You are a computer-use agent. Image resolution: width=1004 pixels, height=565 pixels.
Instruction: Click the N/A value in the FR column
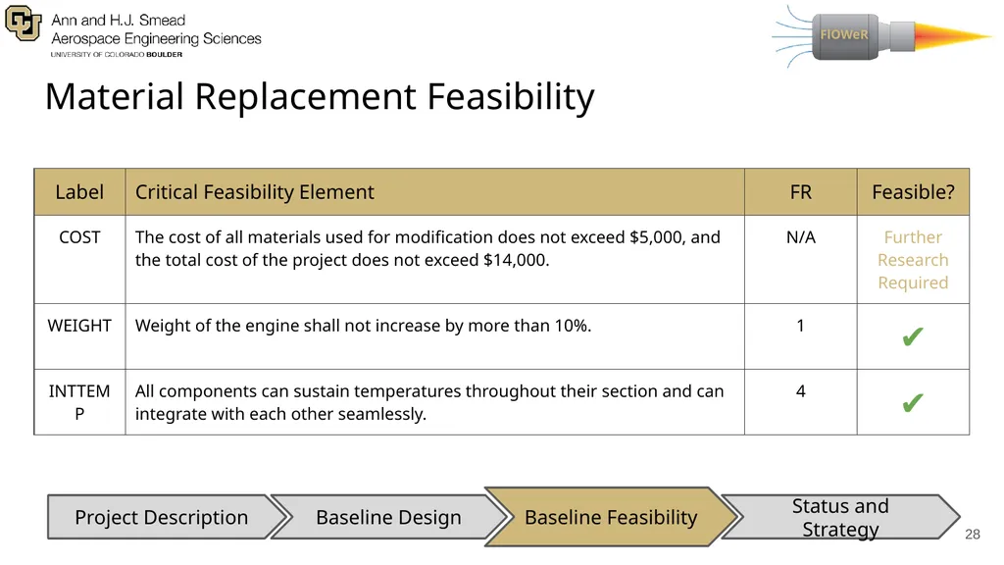(800, 237)
